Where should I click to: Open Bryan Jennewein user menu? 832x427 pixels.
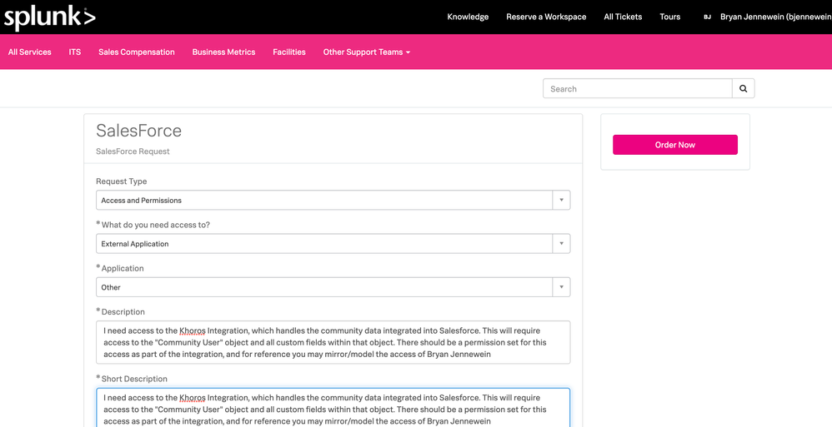[776, 17]
